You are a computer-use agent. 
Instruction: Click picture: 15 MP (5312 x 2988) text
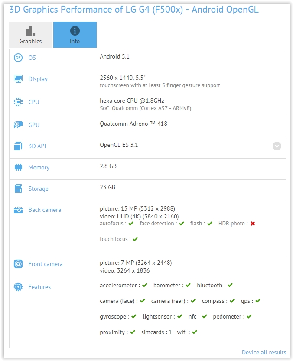(x=137, y=208)
